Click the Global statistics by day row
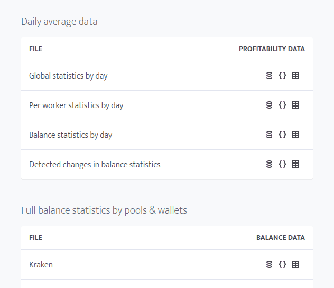This screenshot has height=288, width=334. (68, 76)
